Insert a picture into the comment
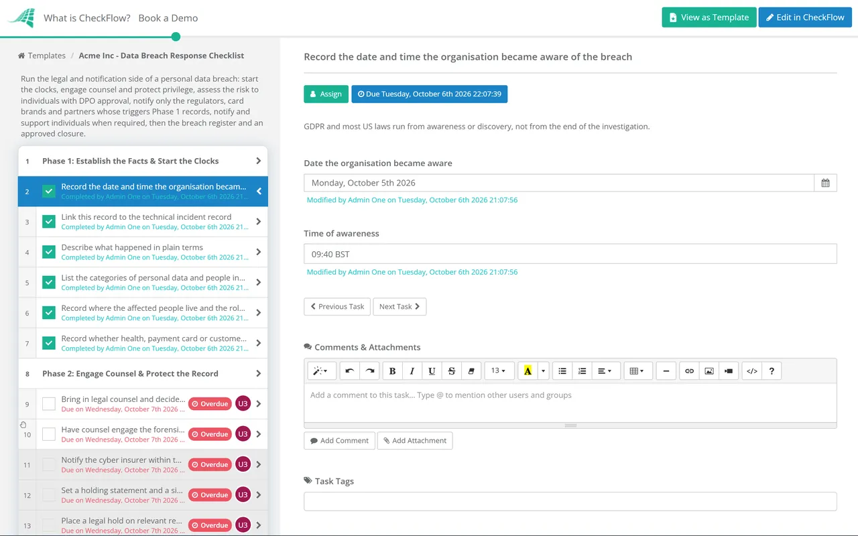The width and height of the screenshot is (858, 536). pos(709,371)
